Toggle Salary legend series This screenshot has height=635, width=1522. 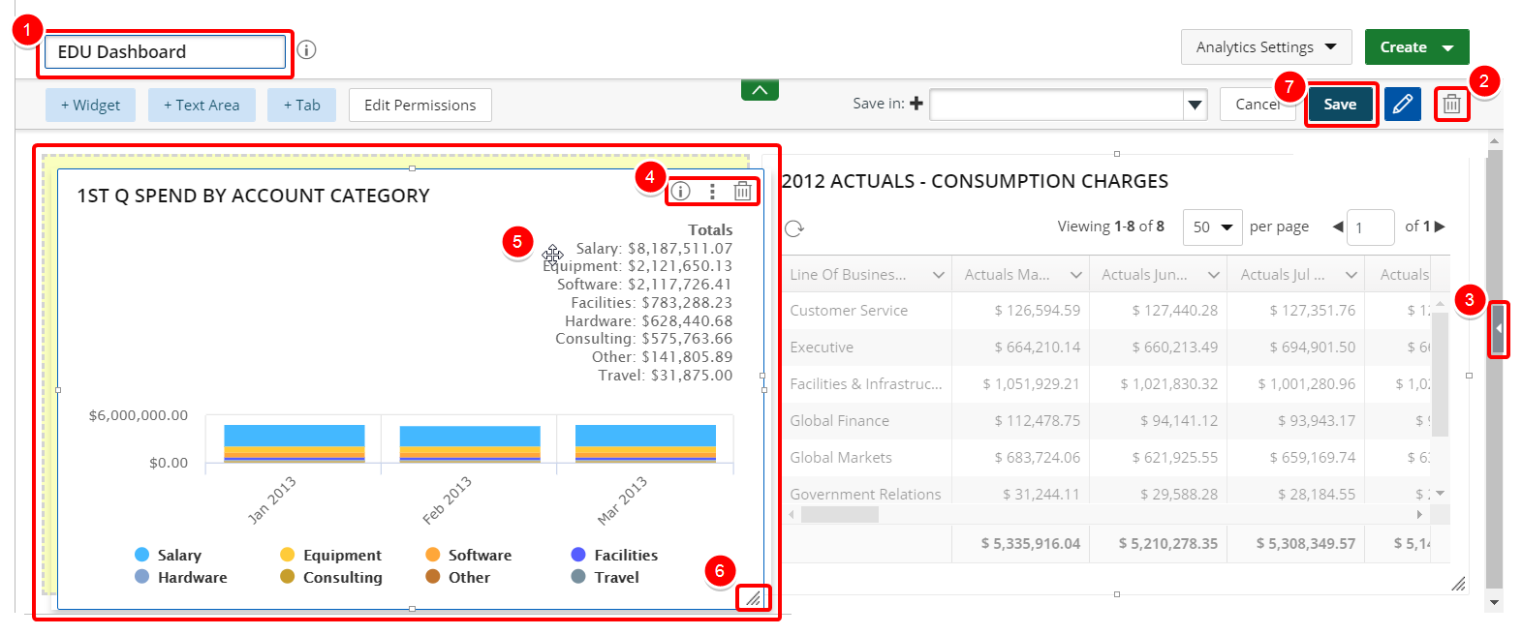tap(169, 555)
